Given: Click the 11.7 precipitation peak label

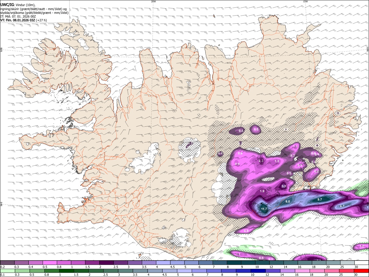Looking at the screenshot, I should (264, 209).
